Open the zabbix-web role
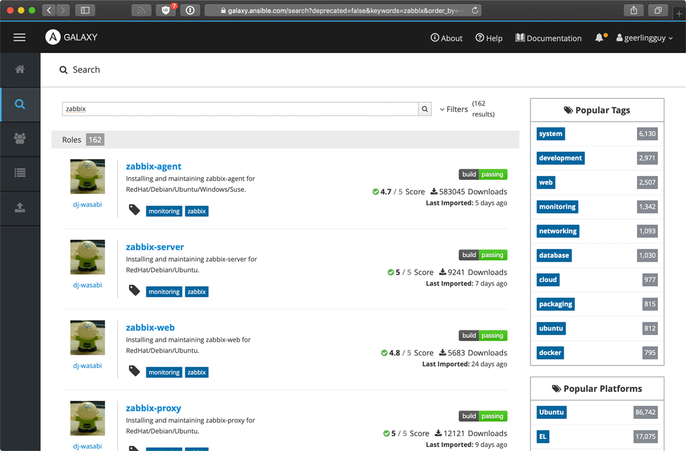The height and width of the screenshot is (451, 686). 150,328
